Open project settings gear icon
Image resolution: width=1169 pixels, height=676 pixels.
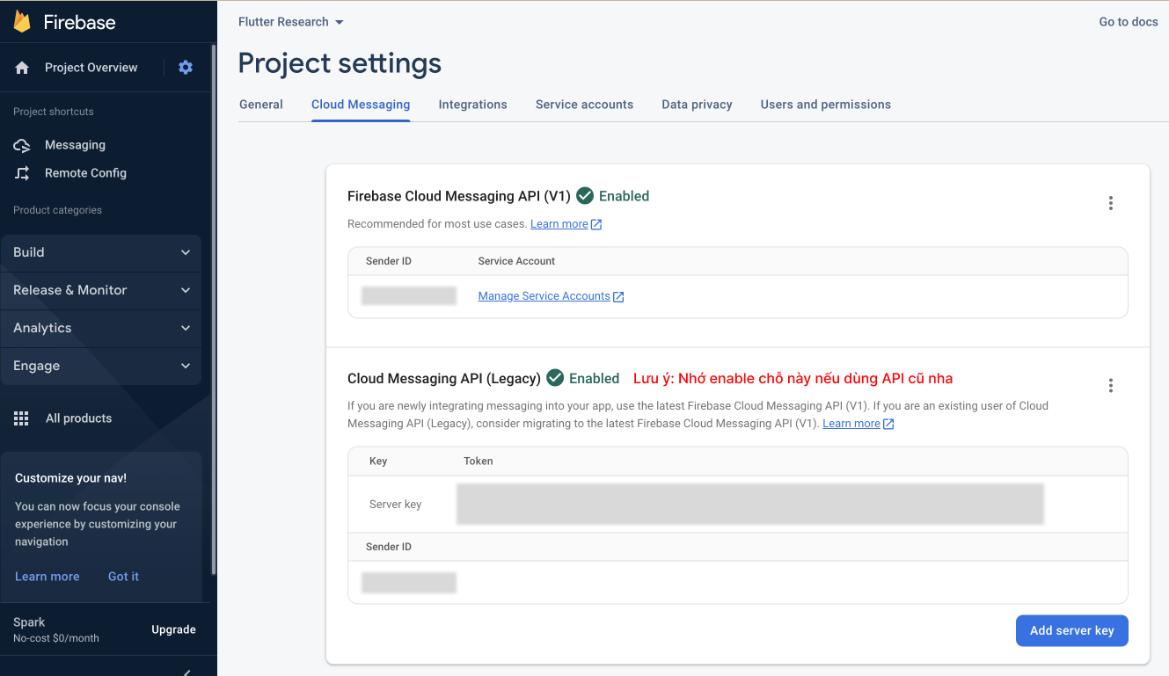point(186,68)
